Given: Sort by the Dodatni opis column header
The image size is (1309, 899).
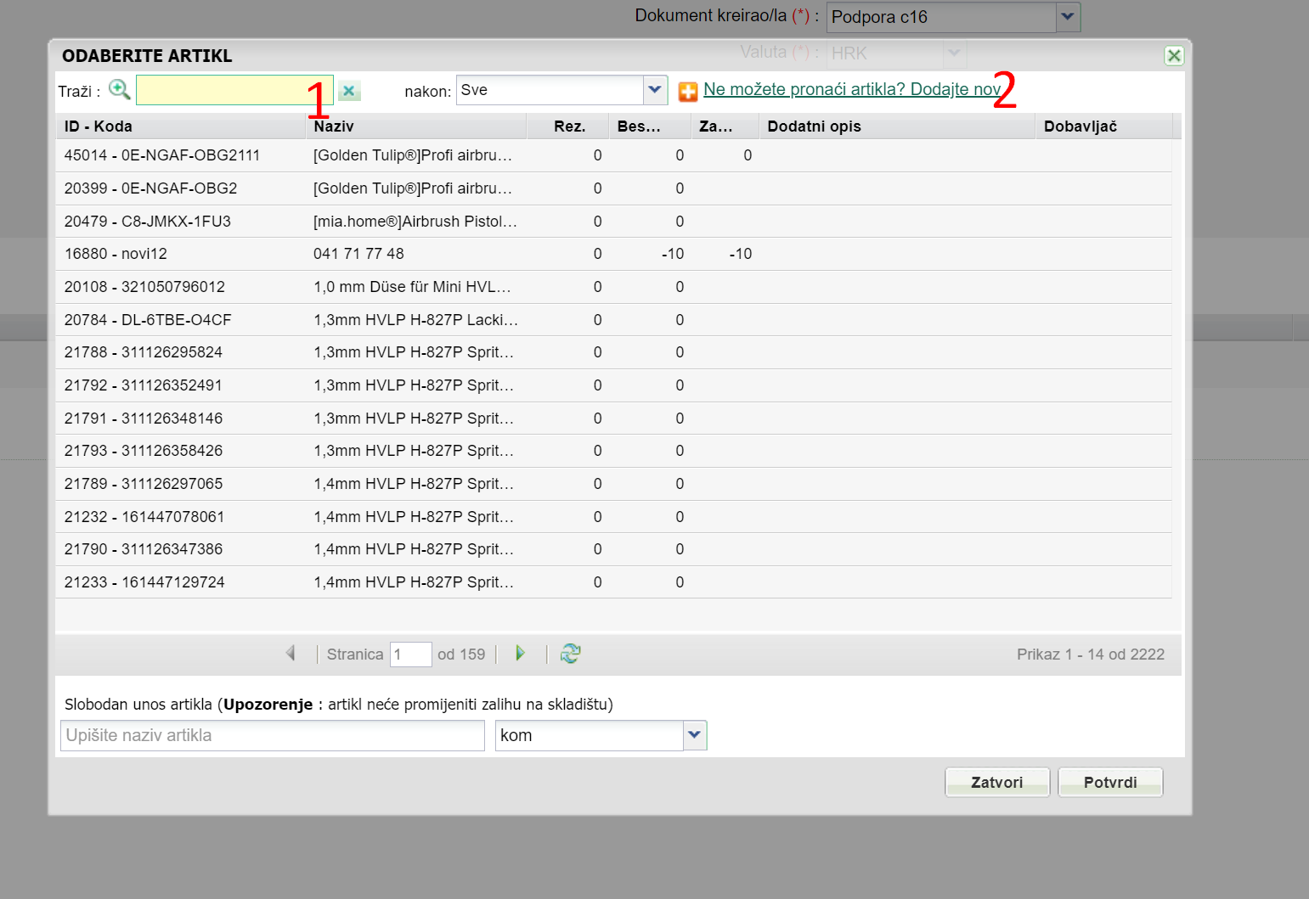Looking at the screenshot, I should pyautogui.click(x=897, y=126).
